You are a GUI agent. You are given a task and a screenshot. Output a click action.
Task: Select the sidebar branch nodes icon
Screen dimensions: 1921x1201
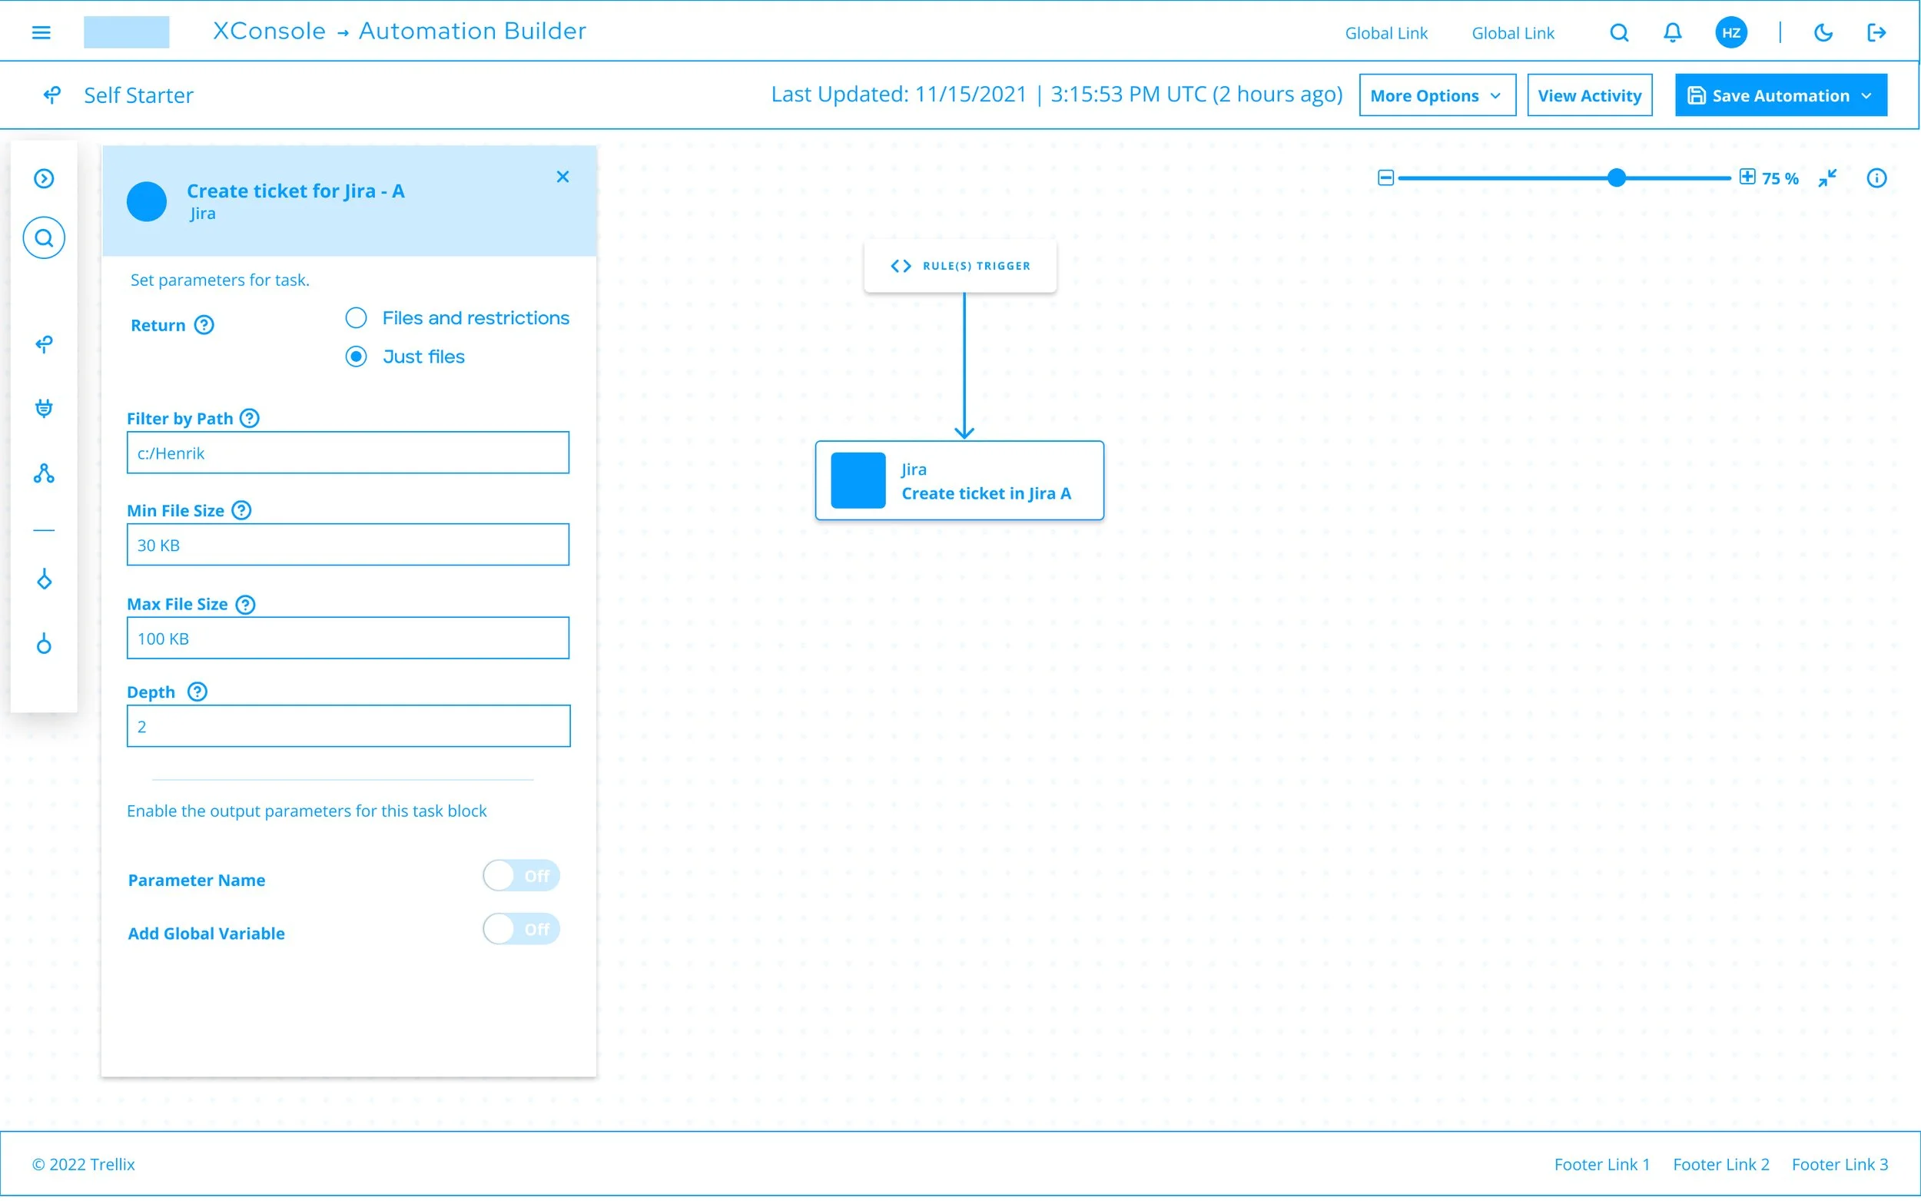[44, 473]
